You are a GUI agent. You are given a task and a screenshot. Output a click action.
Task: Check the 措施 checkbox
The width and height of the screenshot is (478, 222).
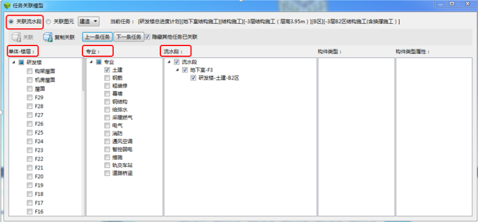coord(107,157)
